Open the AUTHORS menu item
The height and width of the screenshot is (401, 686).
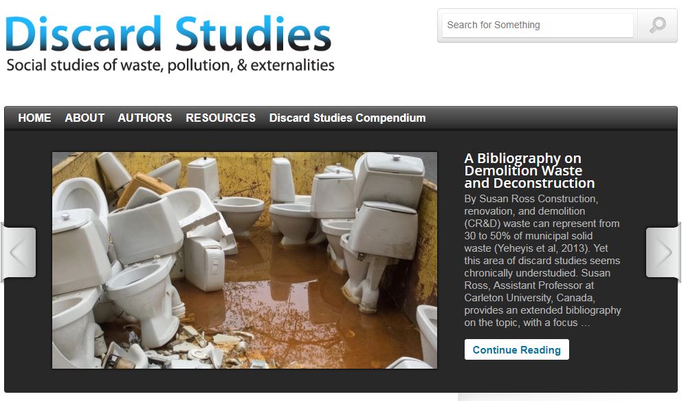(x=145, y=118)
